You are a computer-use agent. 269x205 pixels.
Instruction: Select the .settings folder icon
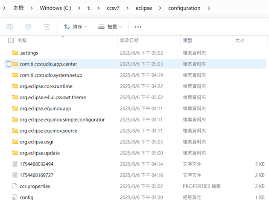point(15,53)
